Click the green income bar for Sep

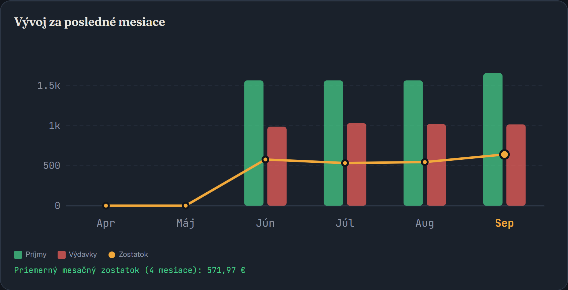point(493,139)
